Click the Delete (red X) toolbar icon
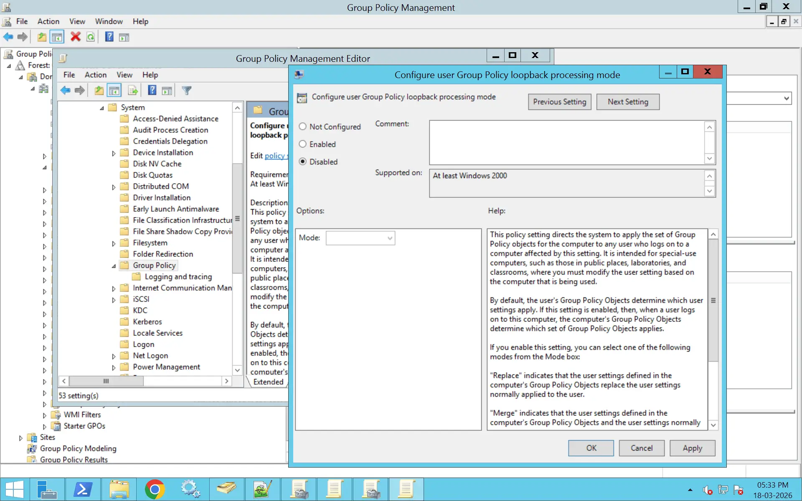802x501 pixels. [75, 37]
